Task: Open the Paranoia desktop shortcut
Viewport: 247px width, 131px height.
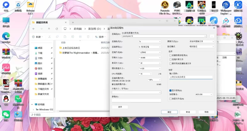Action: (165, 8)
